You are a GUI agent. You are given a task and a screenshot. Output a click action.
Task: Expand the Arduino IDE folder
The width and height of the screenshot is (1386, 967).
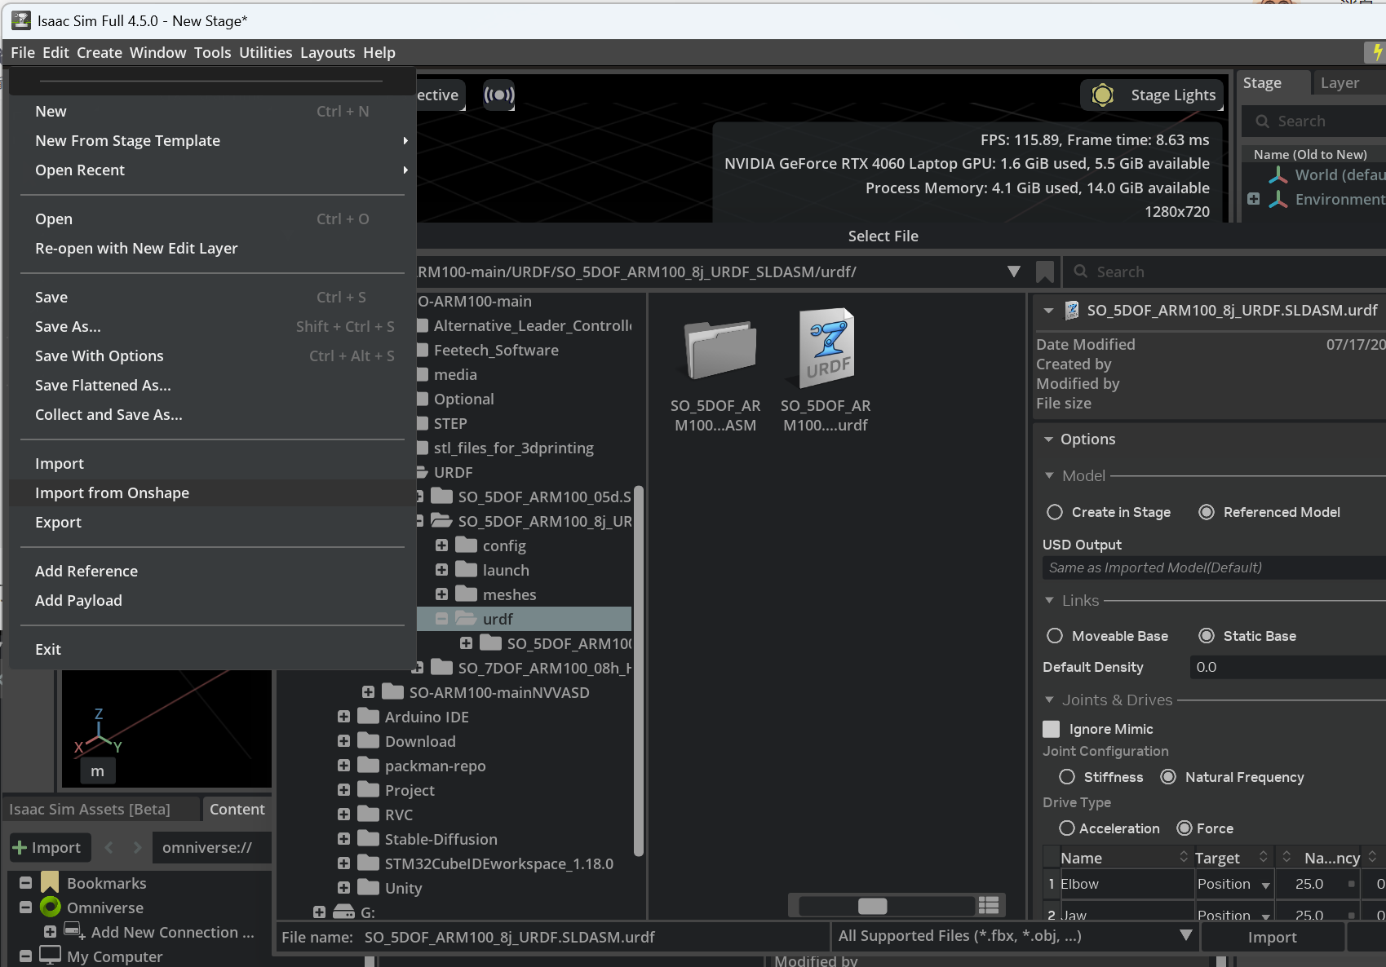point(343,717)
